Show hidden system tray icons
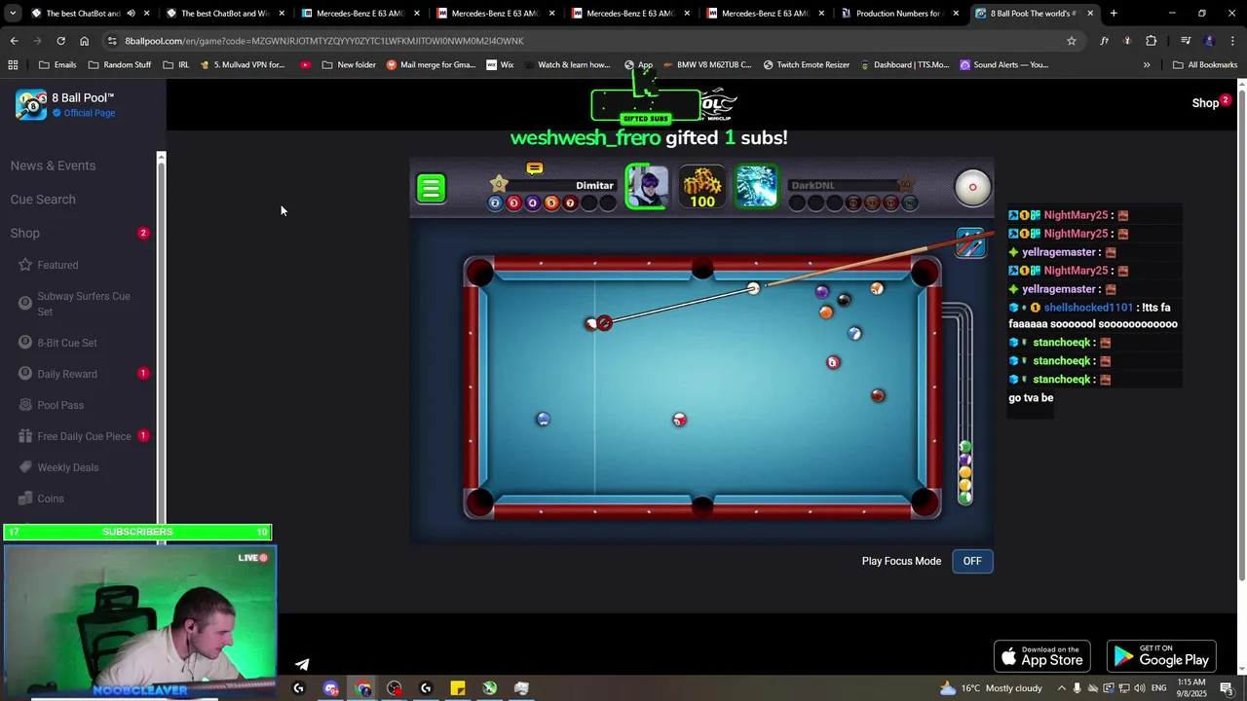 (1062, 688)
